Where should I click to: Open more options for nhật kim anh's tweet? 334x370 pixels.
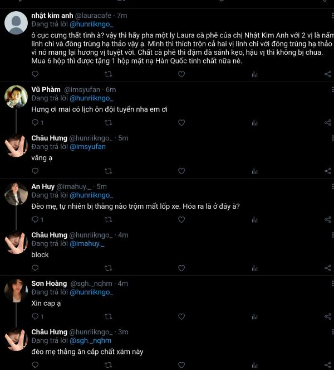click(x=332, y=15)
